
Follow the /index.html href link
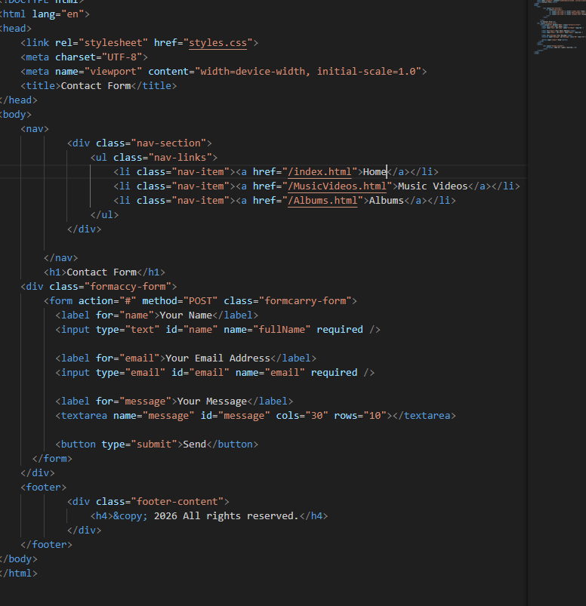[319, 172]
